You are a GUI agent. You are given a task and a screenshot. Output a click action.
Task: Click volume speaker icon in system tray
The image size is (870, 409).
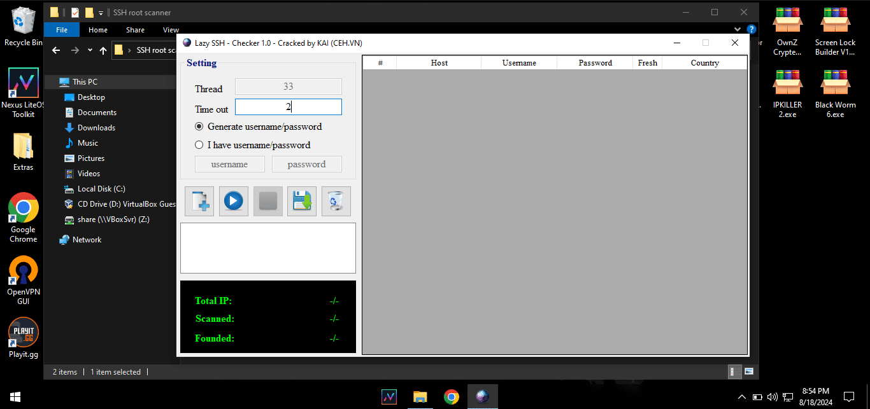pos(772,397)
